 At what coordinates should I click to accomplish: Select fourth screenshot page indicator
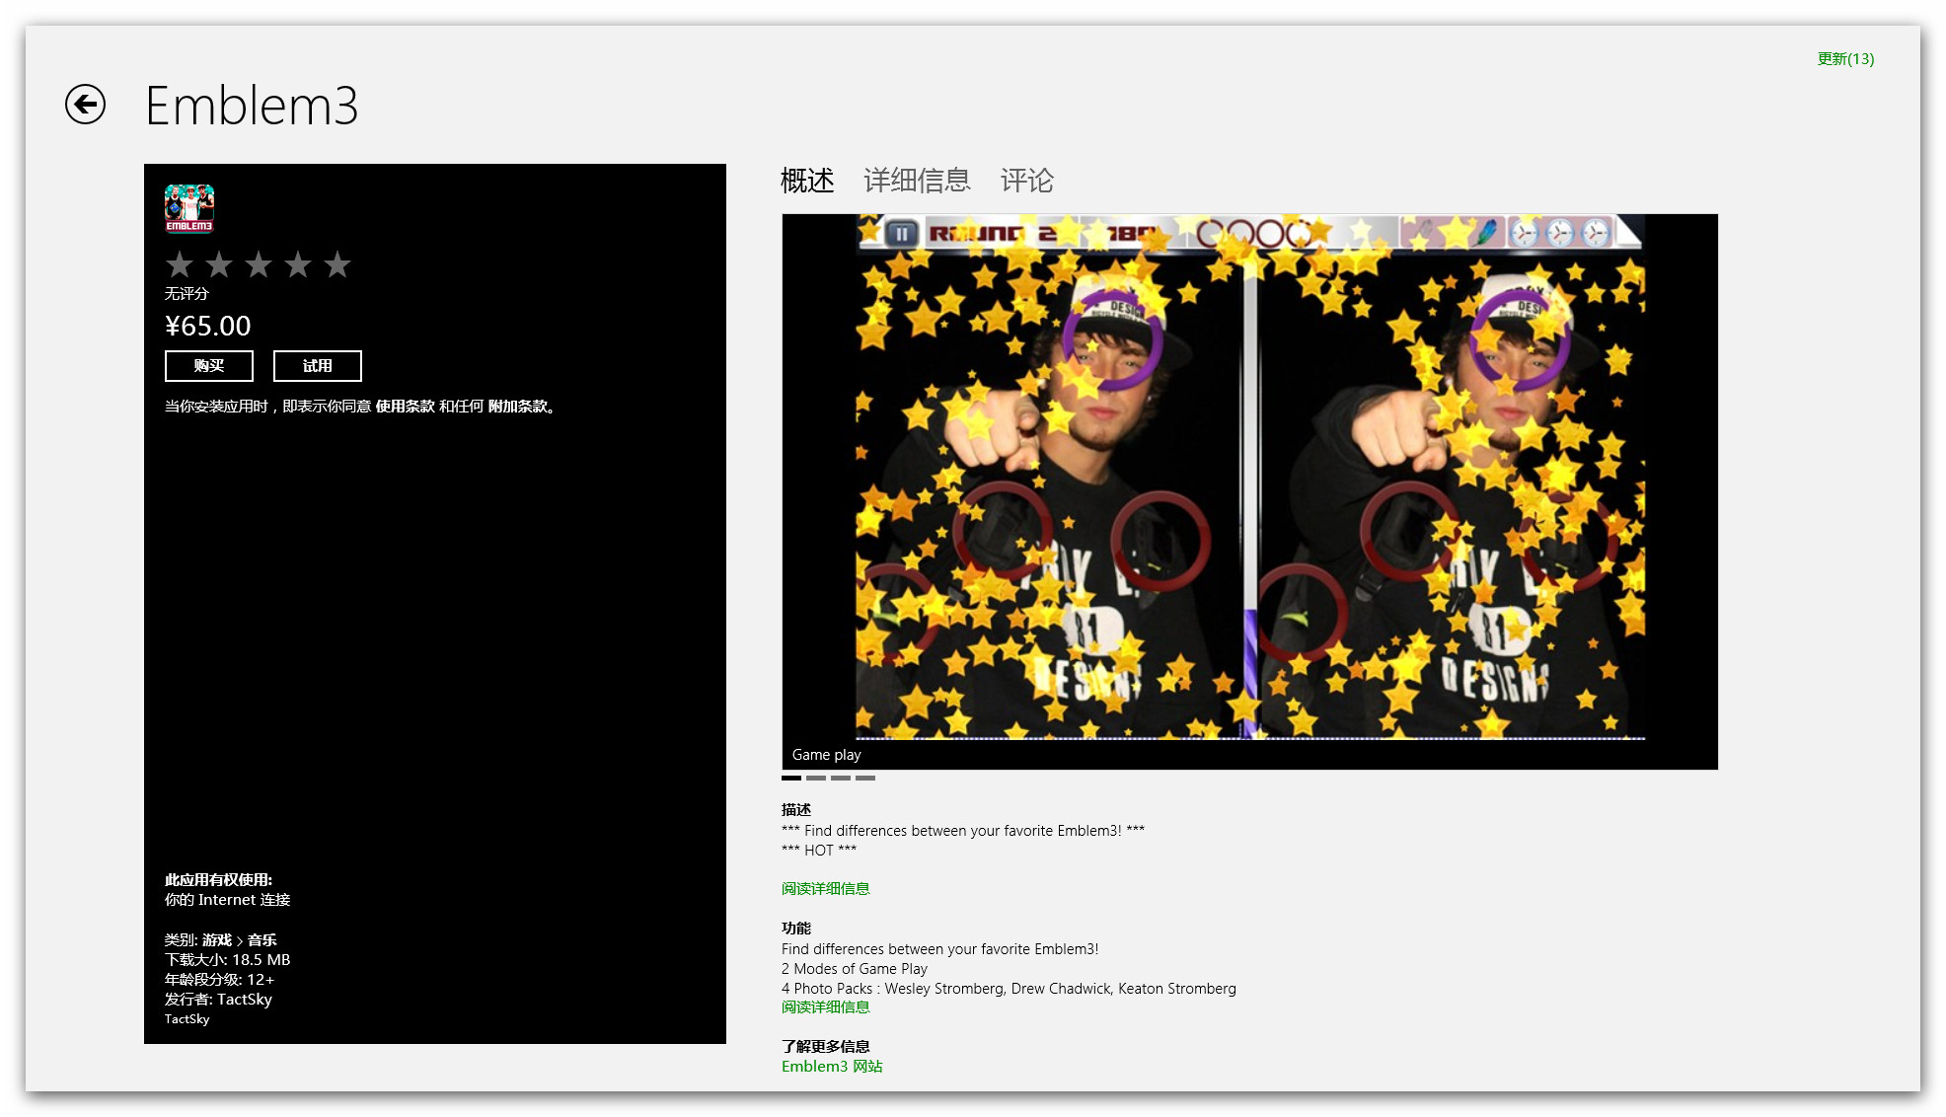point(865,779)
